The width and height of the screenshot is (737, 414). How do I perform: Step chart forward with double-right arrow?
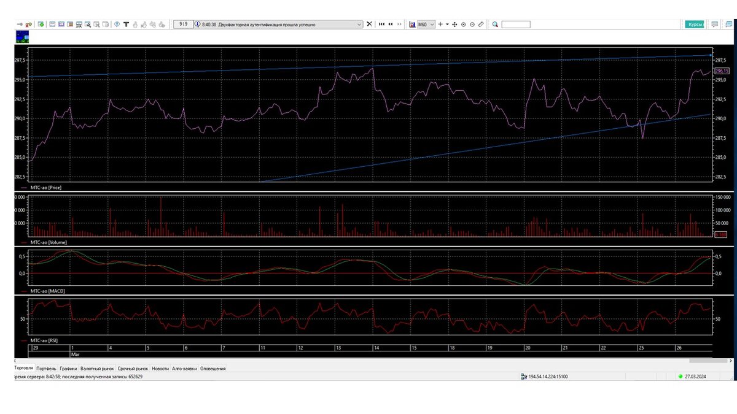(399, 24)
